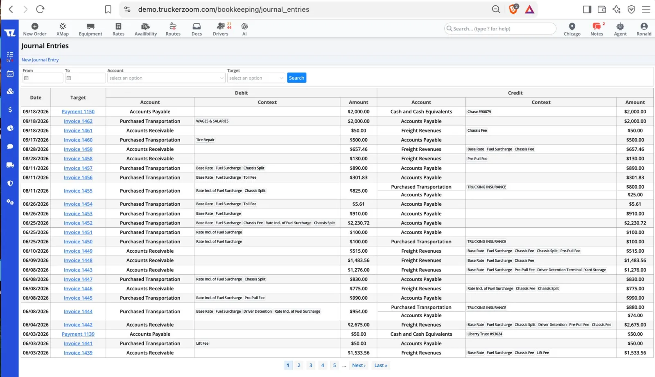Open the Availibility toolbar icon
This screenshot has height=377, width=655.
tap(146, 29)
